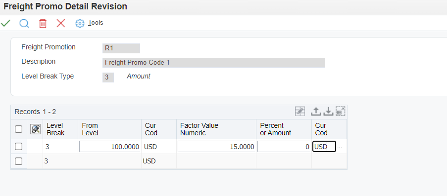Viewport: 447px width, 196px height.
Task: Click the From Level field showing 100.0000
Action: click(110, 147)
